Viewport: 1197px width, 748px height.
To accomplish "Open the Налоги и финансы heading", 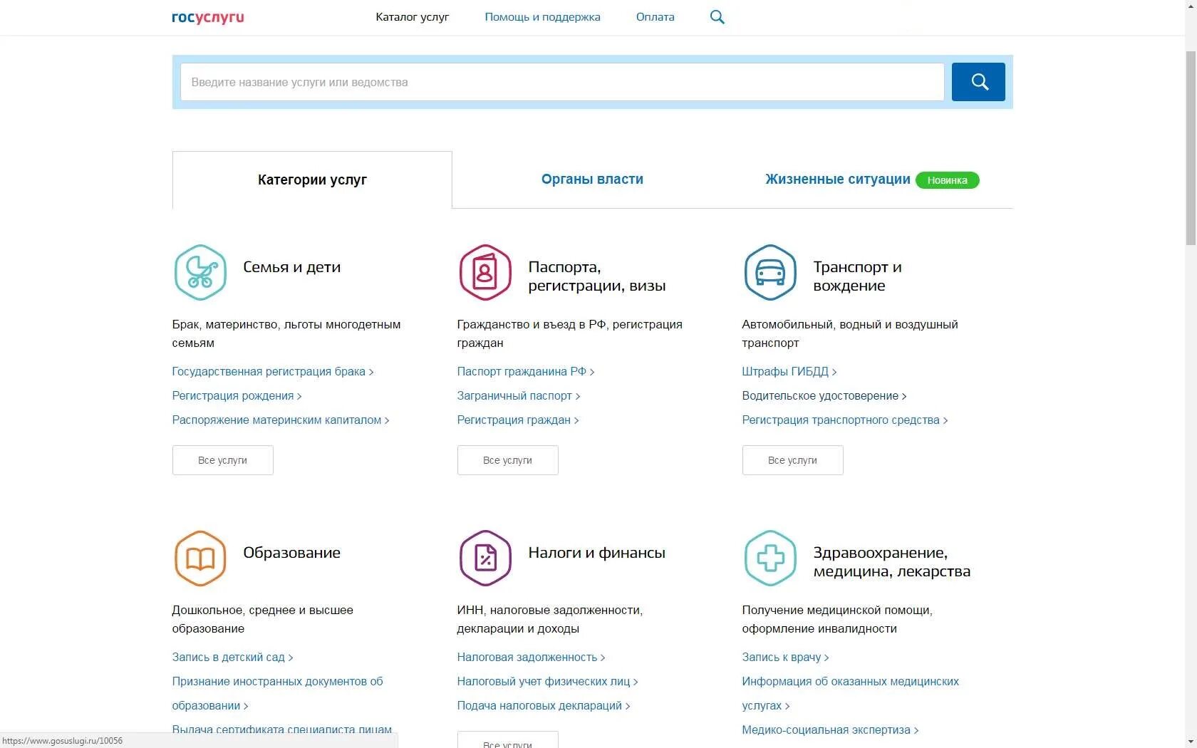I will pos(596,553).
